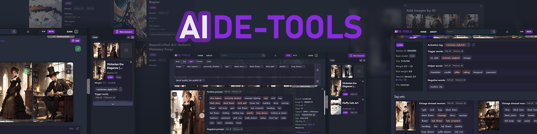Open the ABOUT page in the center header
This screenshot has height=134, width=537.
[209, 55]
